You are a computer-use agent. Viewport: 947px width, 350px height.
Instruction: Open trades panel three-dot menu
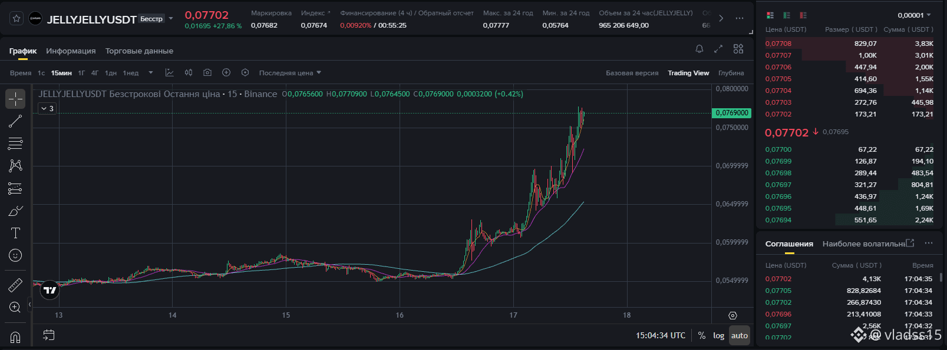tap(929, 243)
